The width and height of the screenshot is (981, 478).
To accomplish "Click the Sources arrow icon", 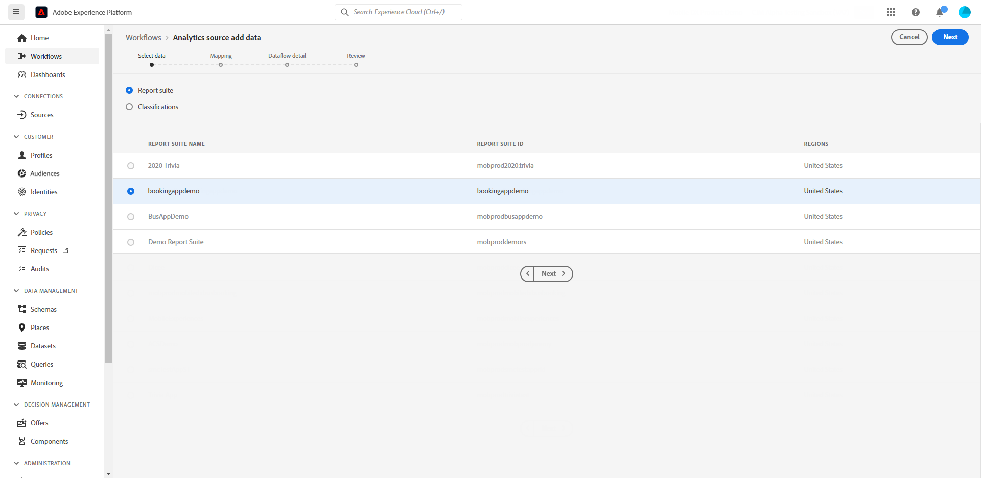I will pyautogui.click(x=22, y=115).
